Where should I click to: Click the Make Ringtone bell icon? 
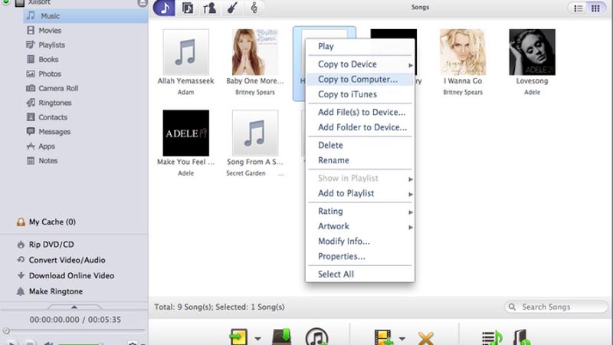[x=21, y=291]
